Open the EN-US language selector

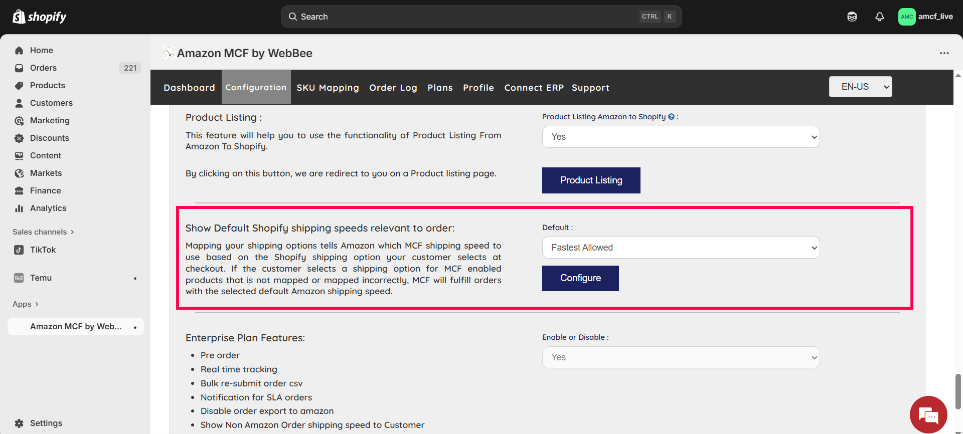click(x=860, y=87)
